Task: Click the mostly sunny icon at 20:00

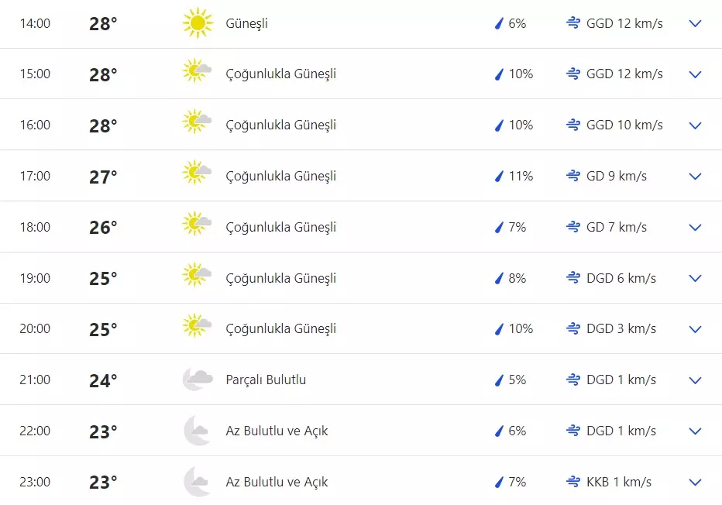Action: pos(197,328)
